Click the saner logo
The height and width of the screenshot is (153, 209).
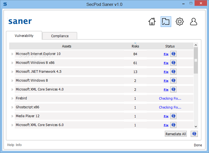20,21
